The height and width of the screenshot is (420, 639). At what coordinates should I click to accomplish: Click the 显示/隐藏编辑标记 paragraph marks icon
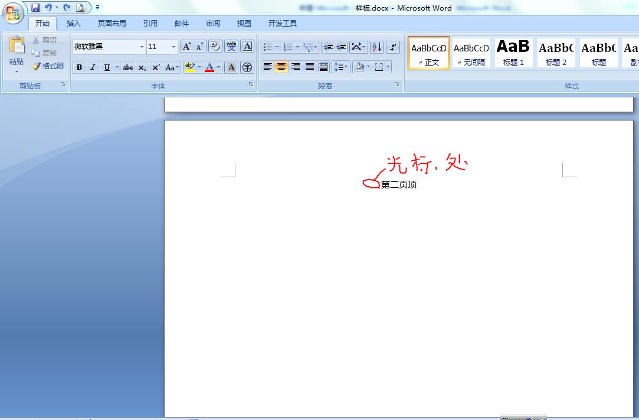[x=392, y=47]
